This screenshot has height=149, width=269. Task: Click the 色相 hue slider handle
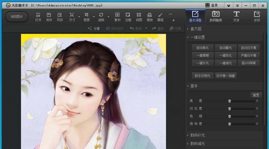click(229, 116)
